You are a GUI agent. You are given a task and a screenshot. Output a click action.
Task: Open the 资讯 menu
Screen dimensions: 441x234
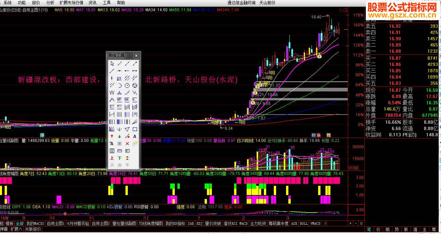92,3
